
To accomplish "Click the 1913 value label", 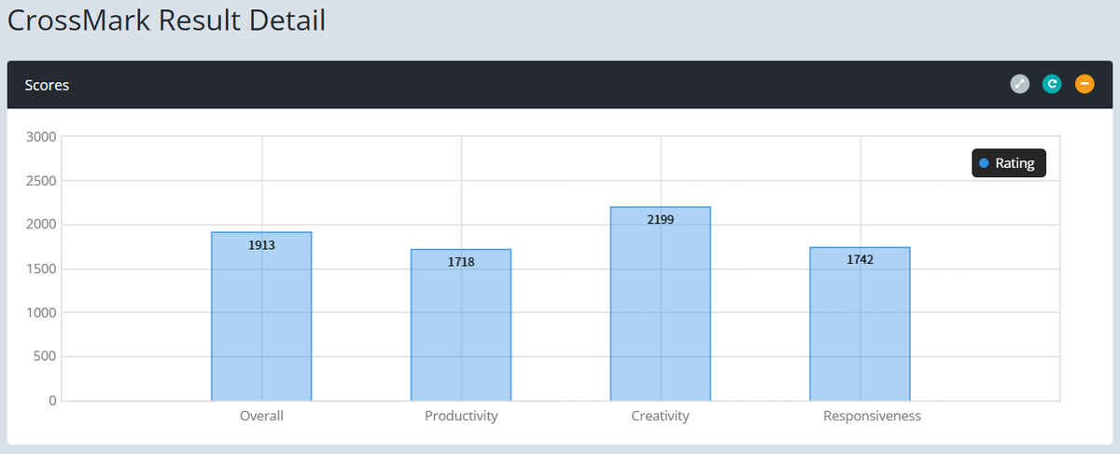I will (261, 245).
